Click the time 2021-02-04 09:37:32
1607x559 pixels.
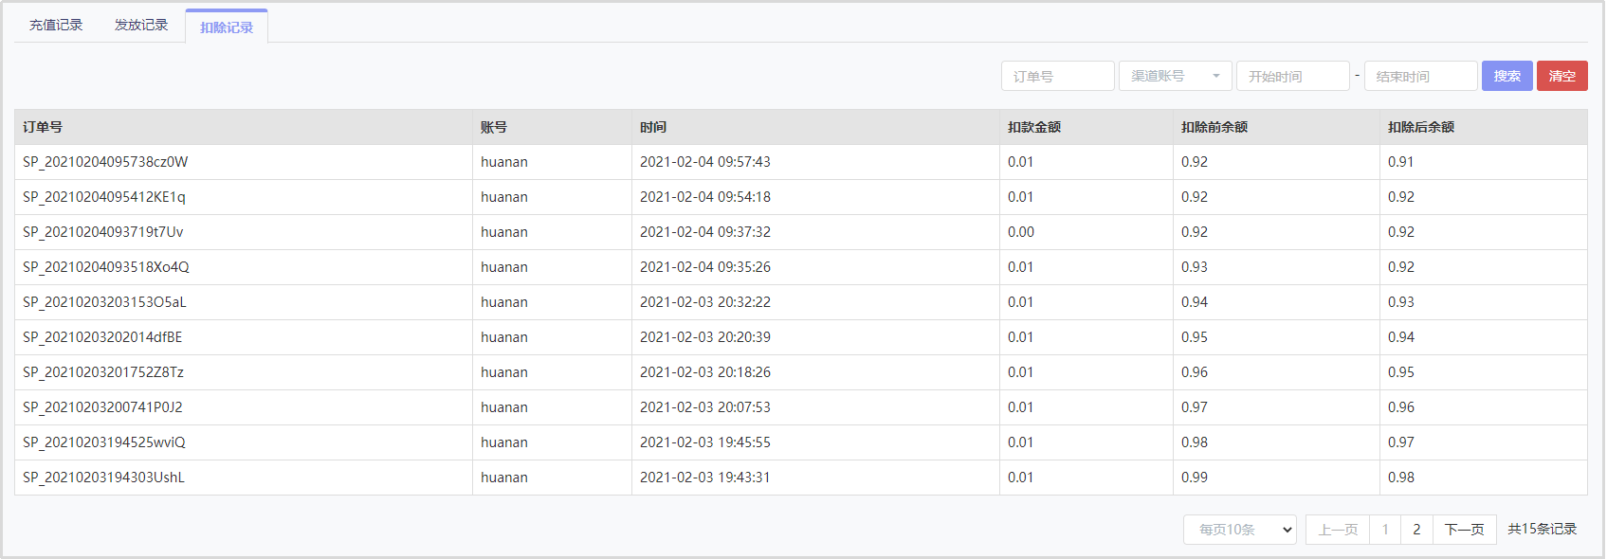click(705, 232)
